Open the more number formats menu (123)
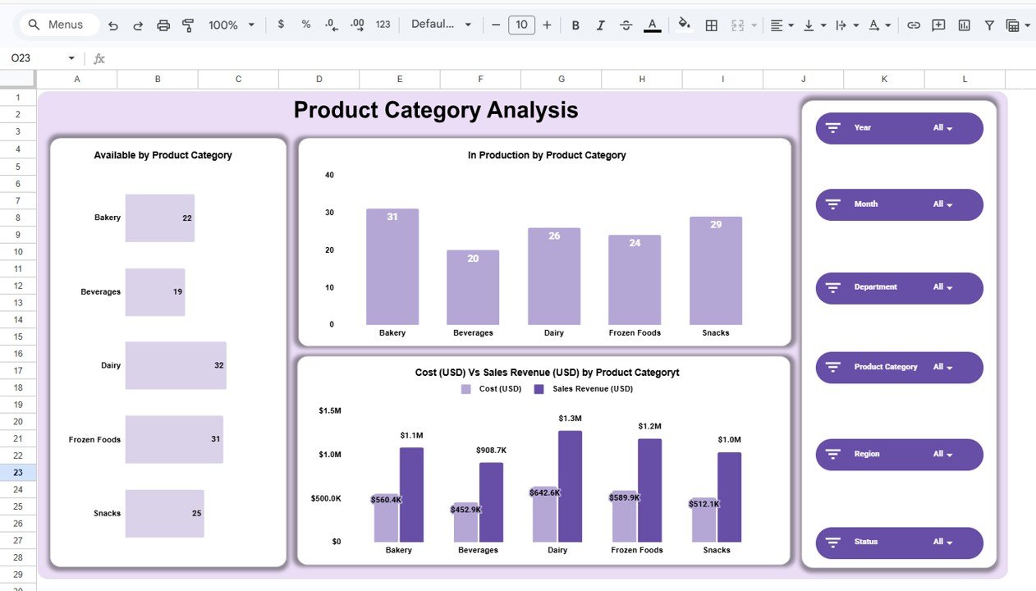The height and width of the screenshot is (591, 1036). click(383, 25)
